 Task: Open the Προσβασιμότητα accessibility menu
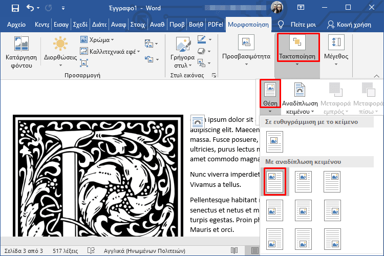point(246,50)
